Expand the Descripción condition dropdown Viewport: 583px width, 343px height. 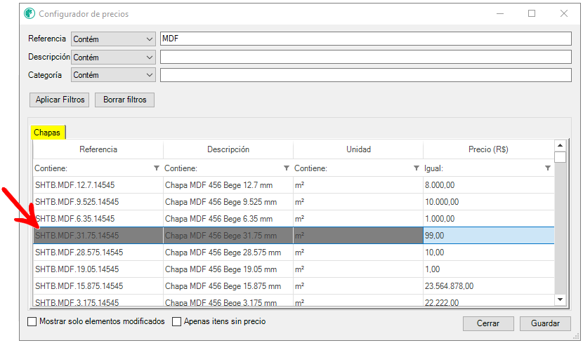(x=113, y=58)
